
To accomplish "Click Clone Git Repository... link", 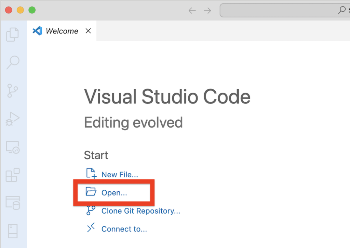I will click(140, 211).
